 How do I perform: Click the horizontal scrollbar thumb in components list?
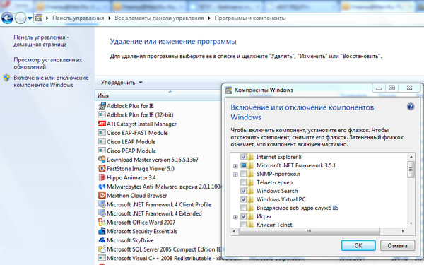click(310, 231)
